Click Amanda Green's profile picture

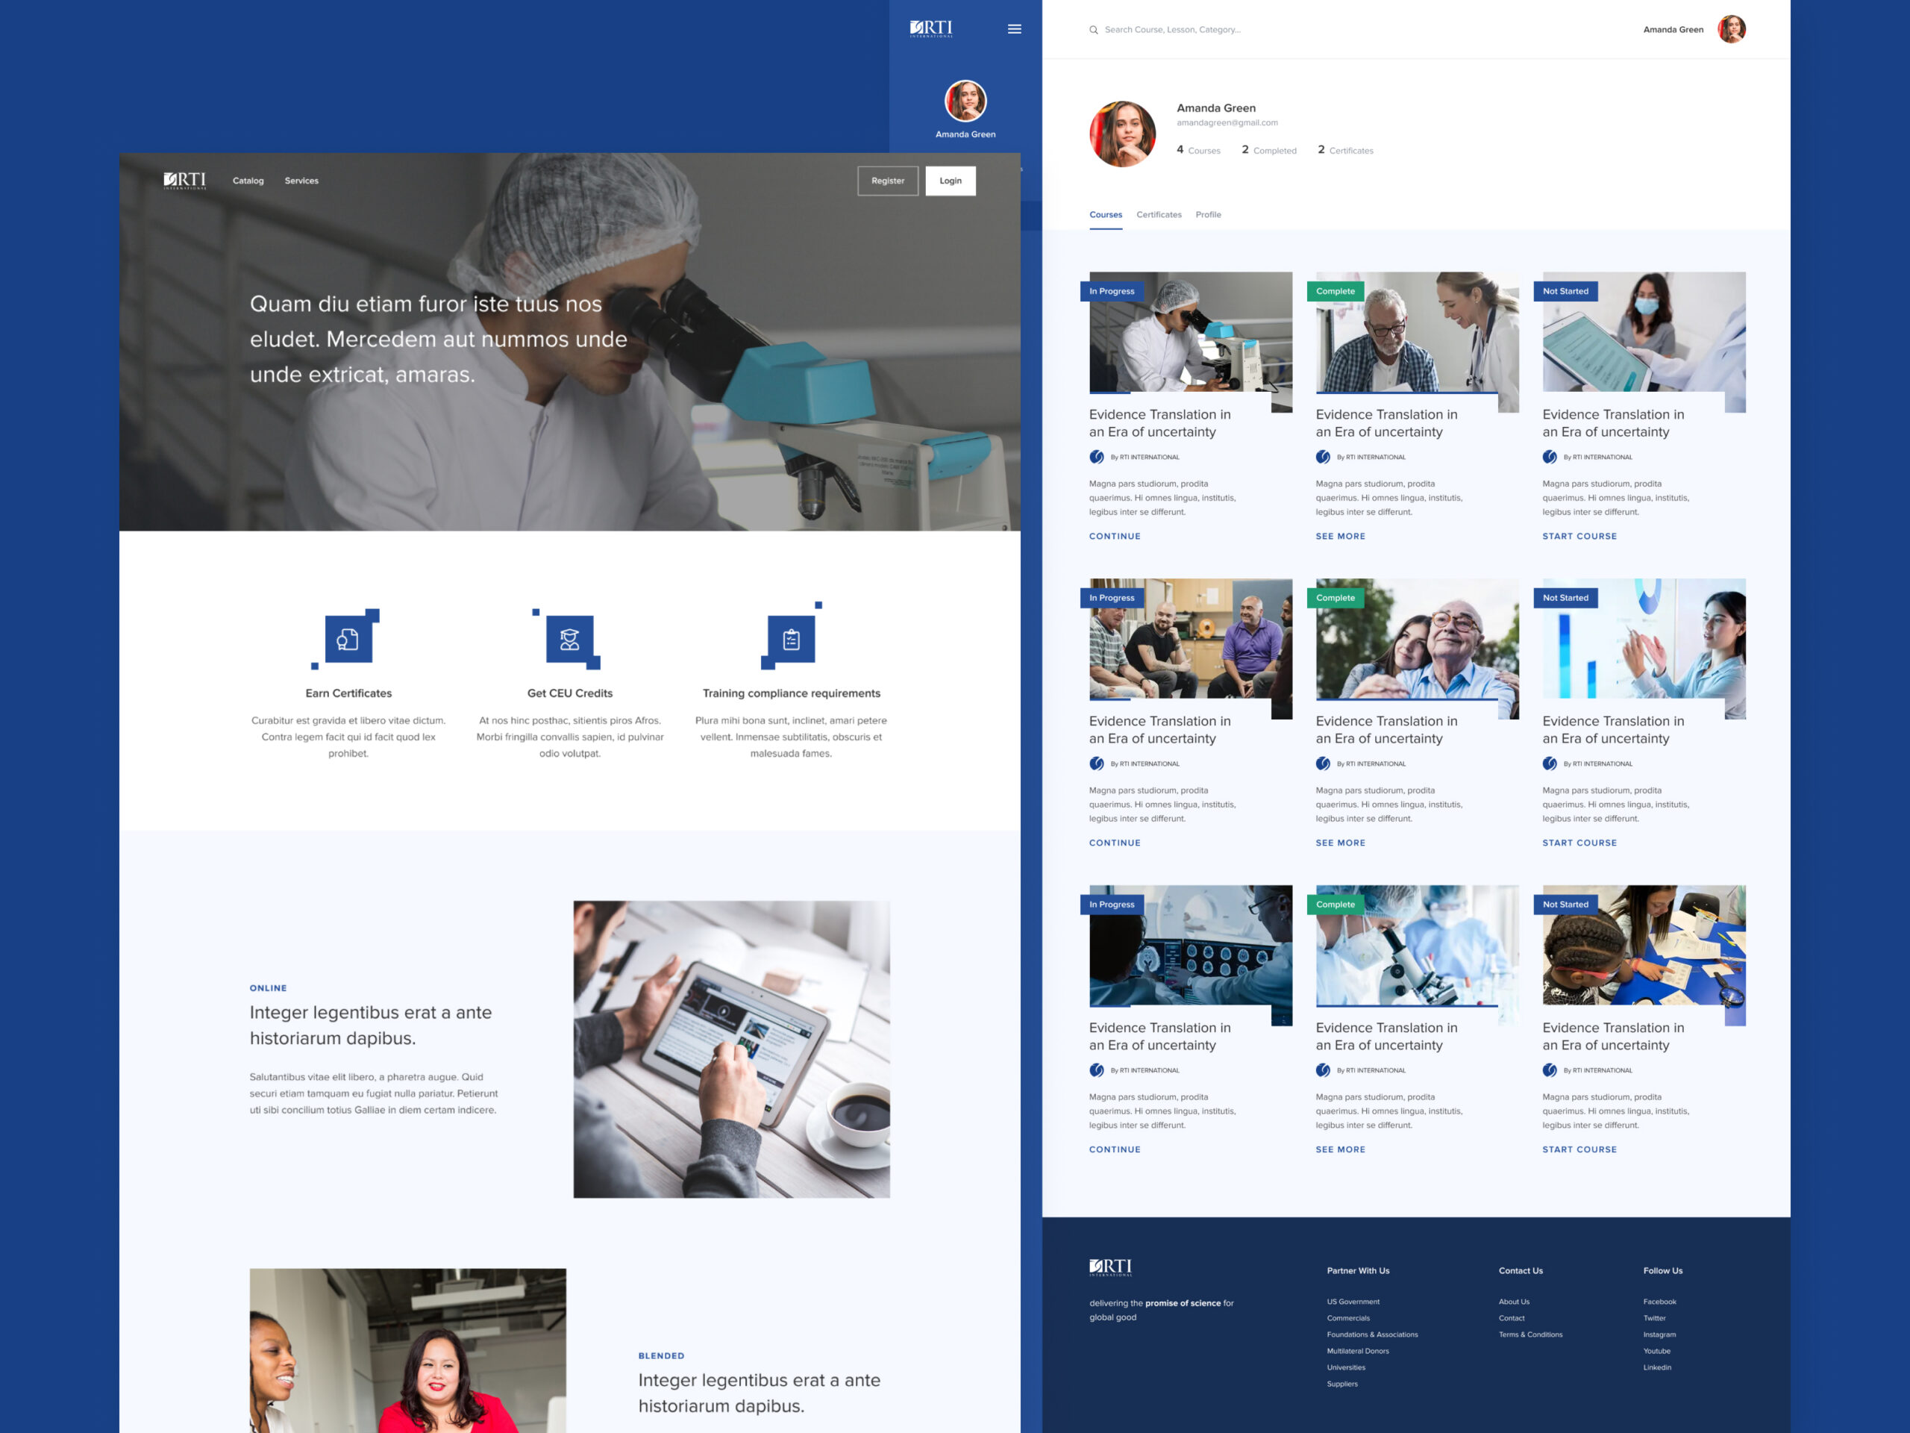click(1732, 28)
